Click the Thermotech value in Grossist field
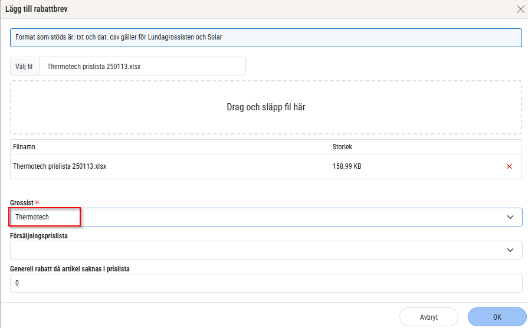The height and width of the screenshot is (328, 528). coord(32,217)
